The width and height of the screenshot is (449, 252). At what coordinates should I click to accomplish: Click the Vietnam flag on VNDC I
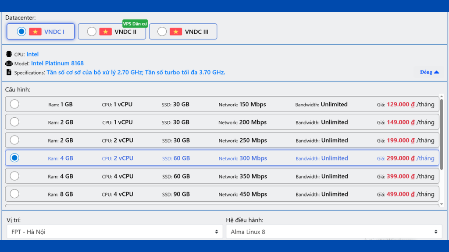pyautogui.click(x=35, y=31)
